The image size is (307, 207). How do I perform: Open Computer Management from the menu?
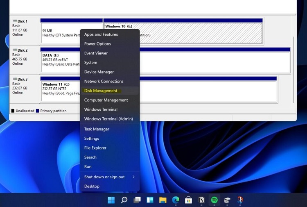tap(110, 100)
